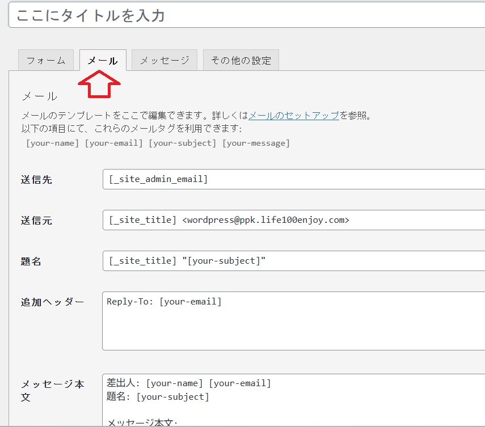Click the メール section heading

(x=40, y=96)
